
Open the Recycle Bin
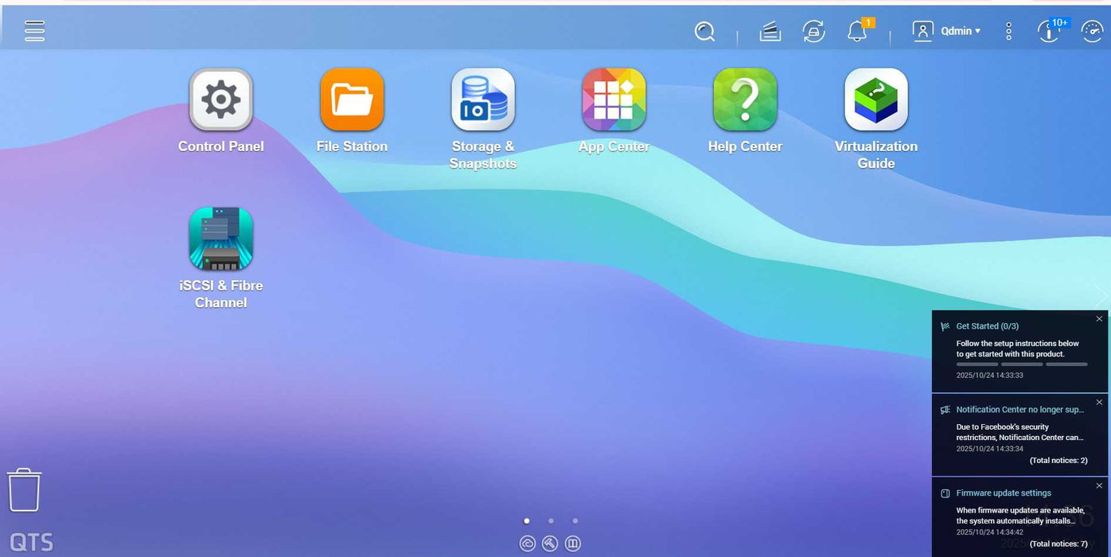[x=24, y=490]
